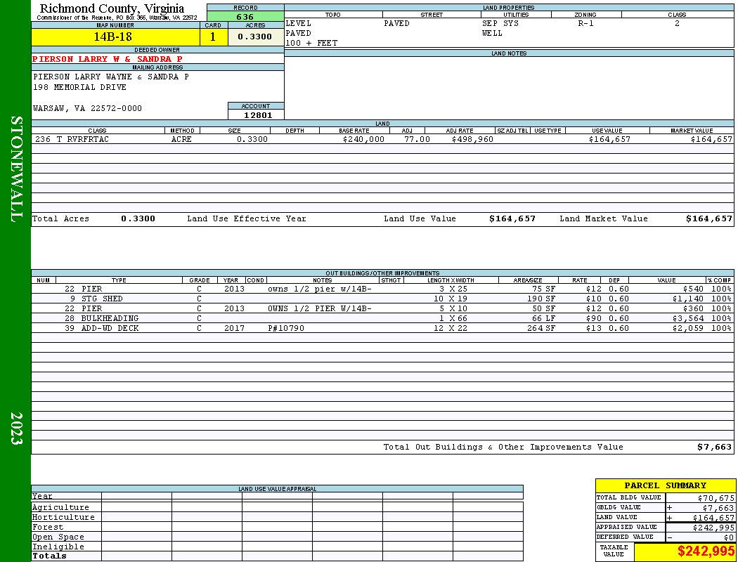
Task: Click the Ineligible row label
Action: click(x=58, y=547)
